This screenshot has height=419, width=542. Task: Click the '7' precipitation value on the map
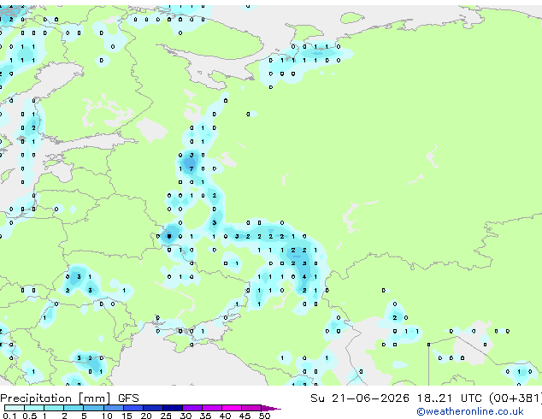(191, 168)
